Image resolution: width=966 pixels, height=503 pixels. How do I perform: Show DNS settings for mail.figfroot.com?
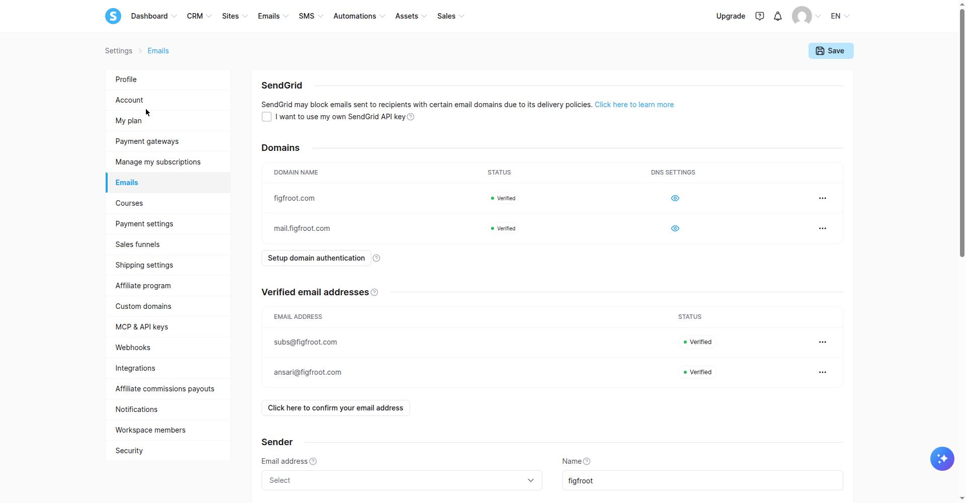tap(675, 228)
